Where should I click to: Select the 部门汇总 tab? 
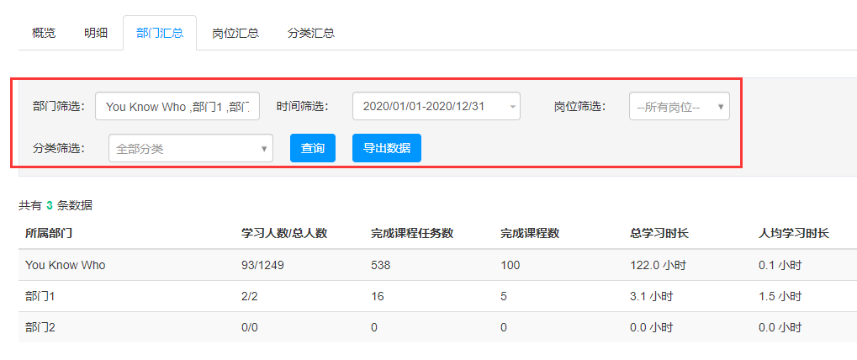coord(160,33)
